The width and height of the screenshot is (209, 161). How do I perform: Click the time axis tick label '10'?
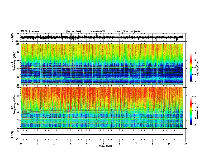(x=186, y=144)
